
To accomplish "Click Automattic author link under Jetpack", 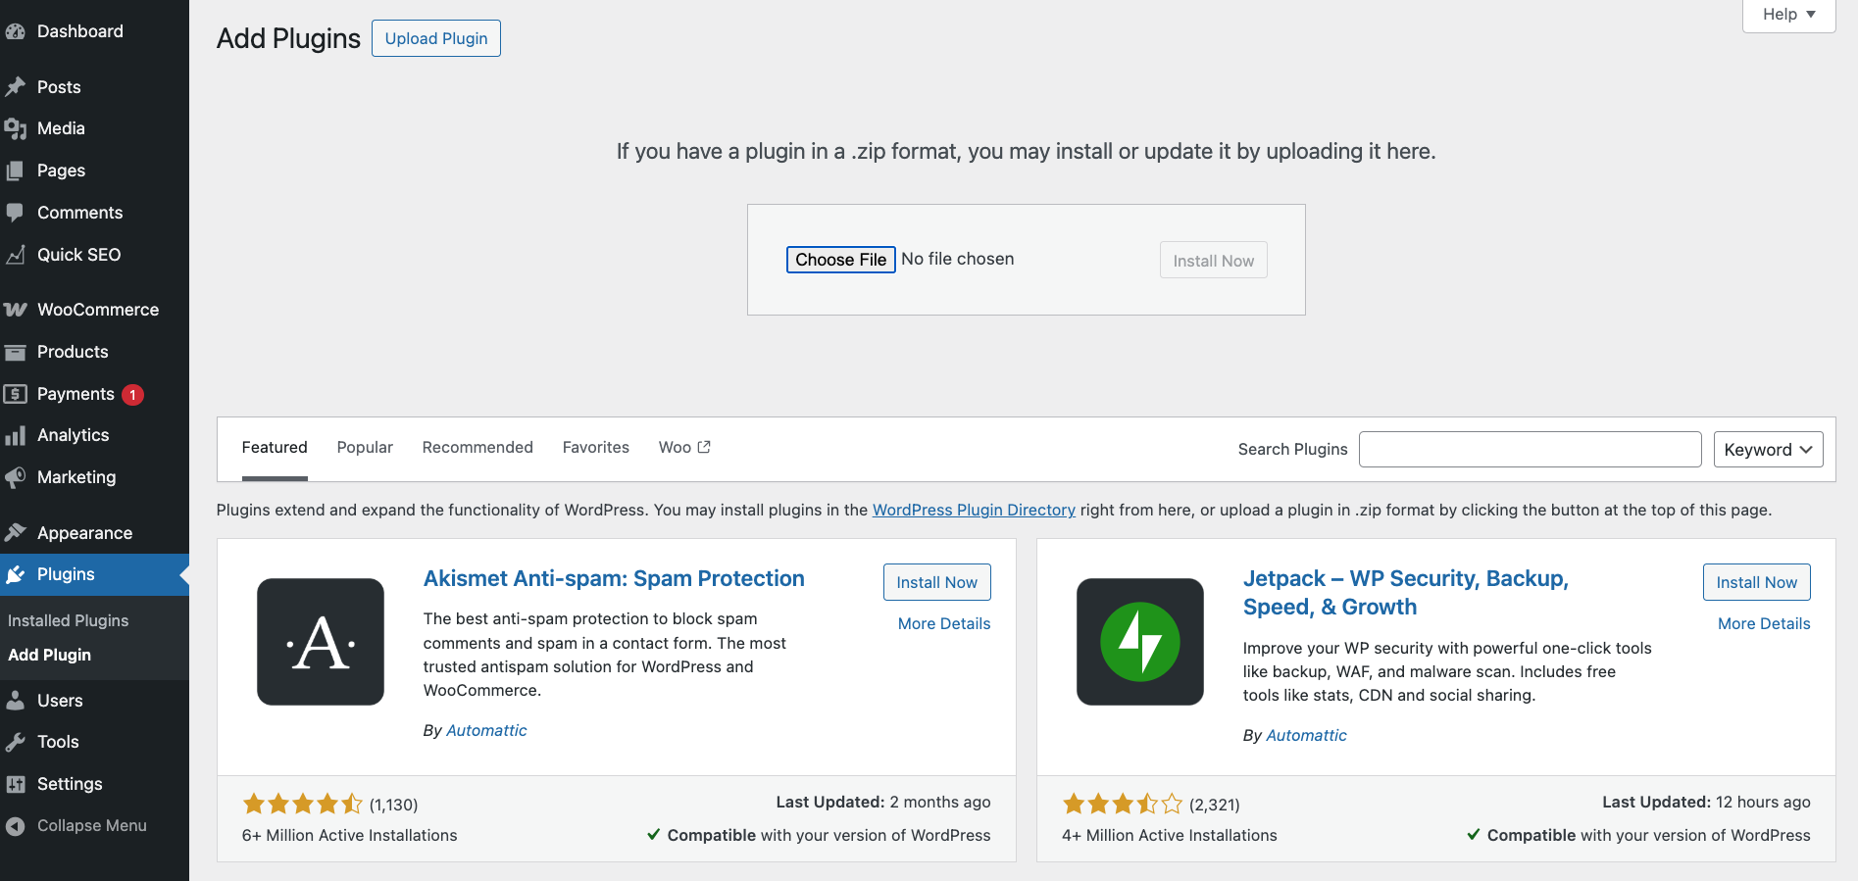I will [1306, 735].
